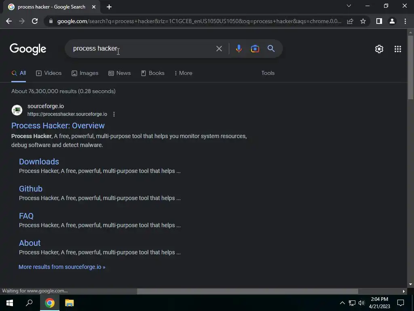Search by image with camera icon

(x=255, y=49)
